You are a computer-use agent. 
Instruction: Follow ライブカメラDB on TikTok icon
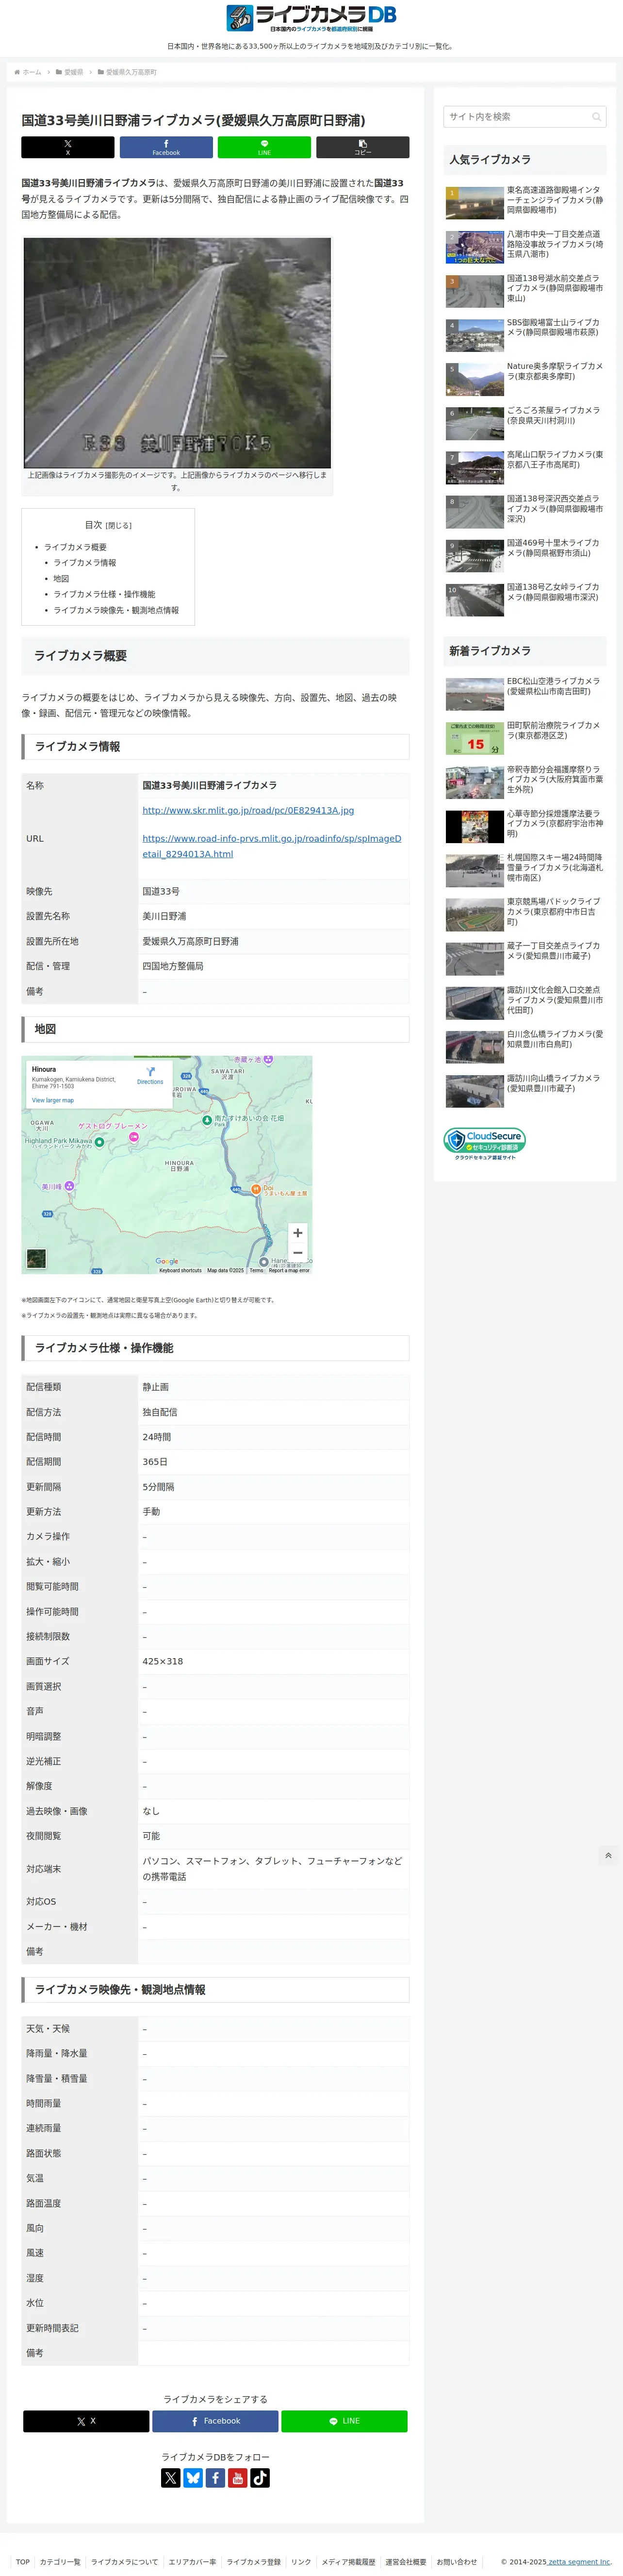point(260,2477)
